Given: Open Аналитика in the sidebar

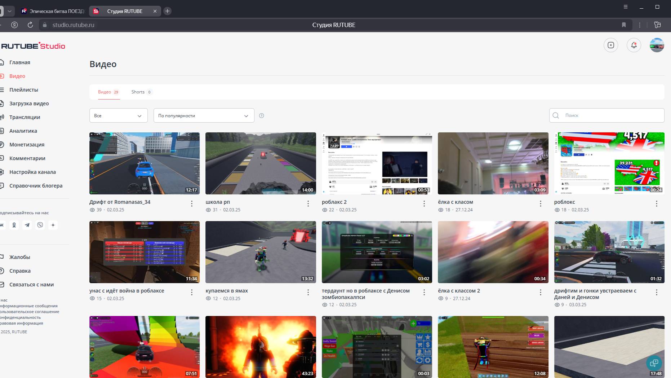Looking at the screenshot, I should tap(23, 131).
